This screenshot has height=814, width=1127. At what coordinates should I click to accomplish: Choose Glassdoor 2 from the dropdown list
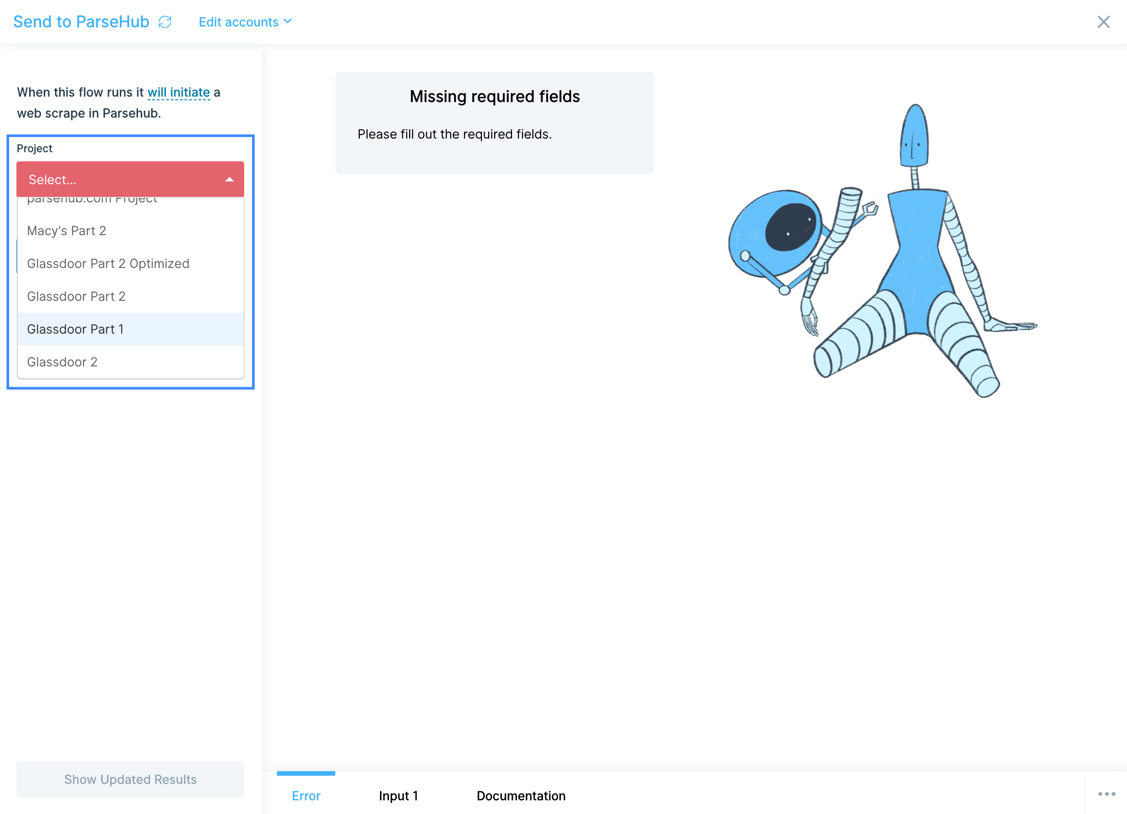pyautogui.click(x=62, y=362)
